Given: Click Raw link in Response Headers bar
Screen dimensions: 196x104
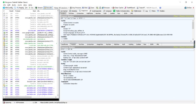Looking at the screenshot, I should click(176, 47).
